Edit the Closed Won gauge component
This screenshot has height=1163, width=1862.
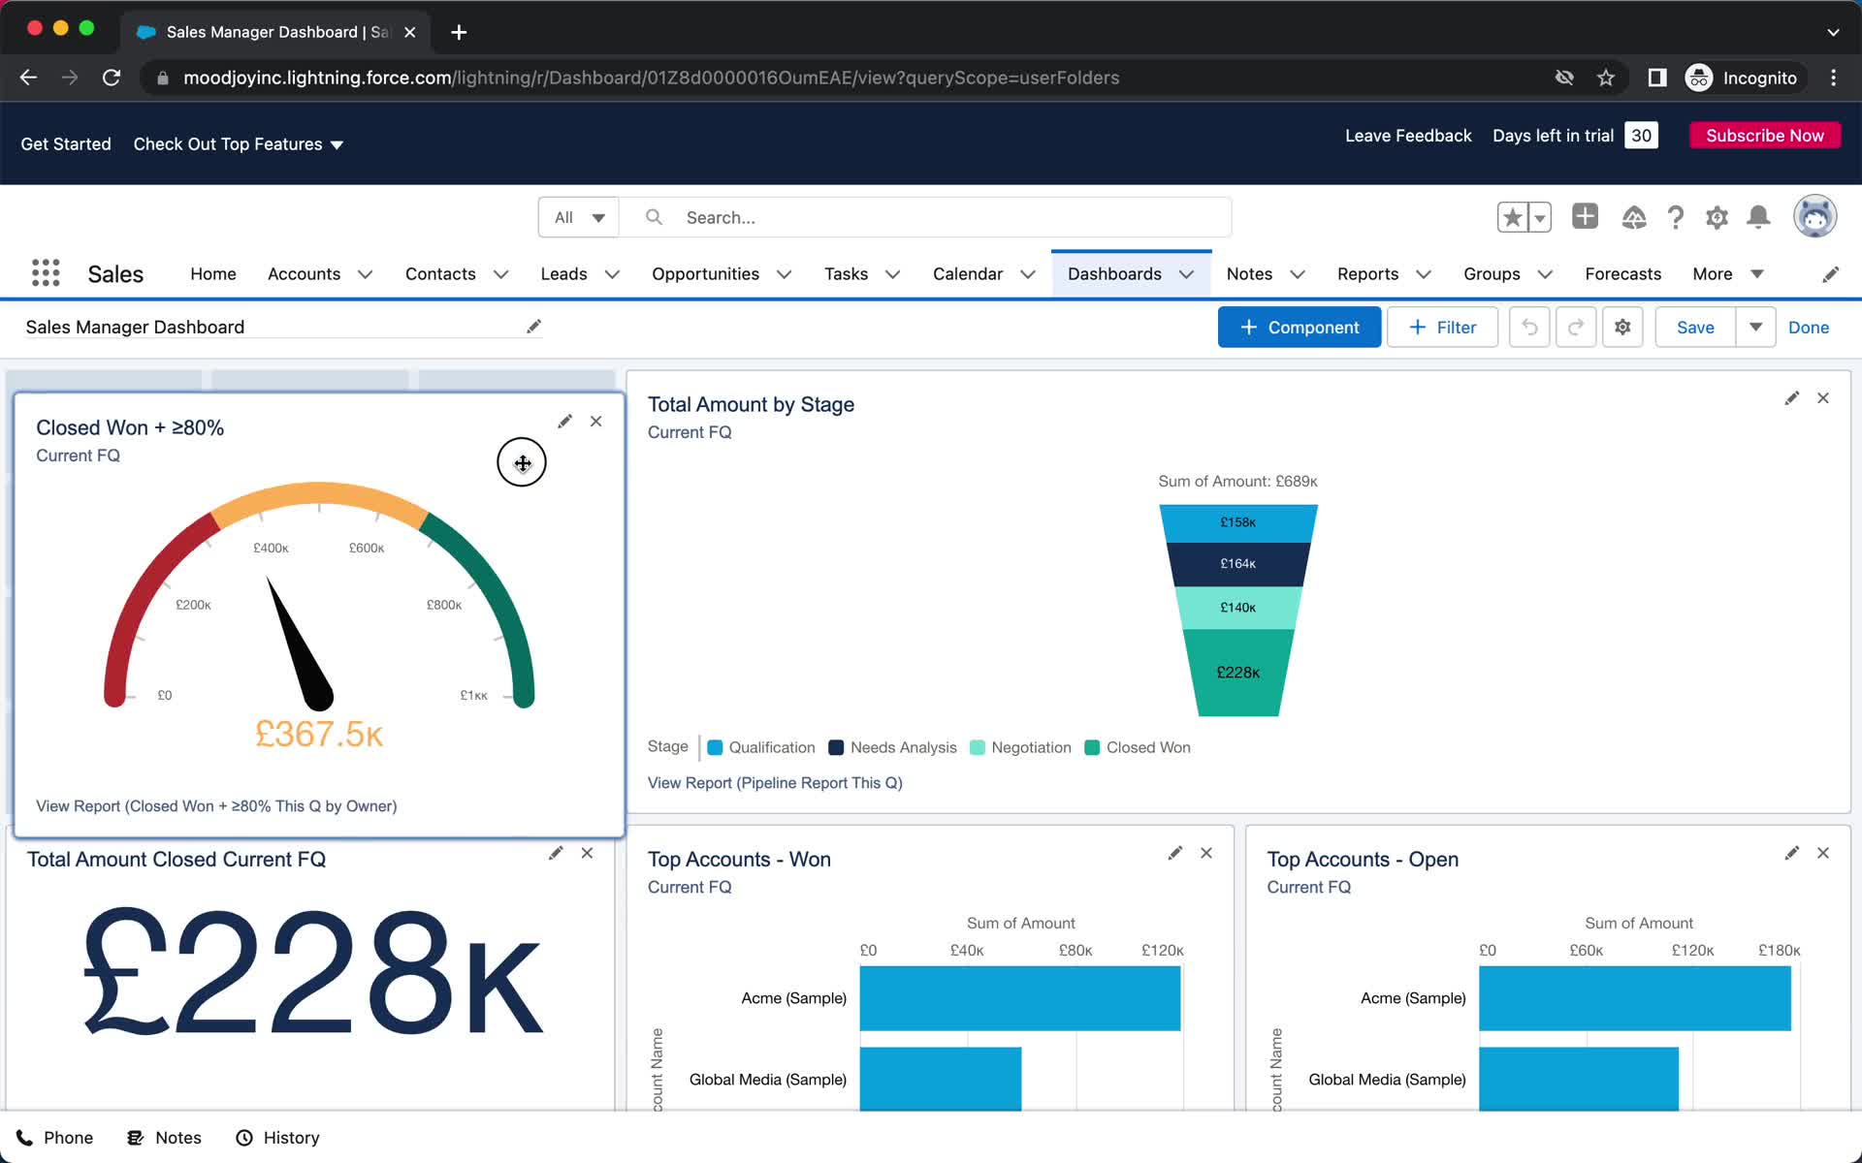pos(564,422)
